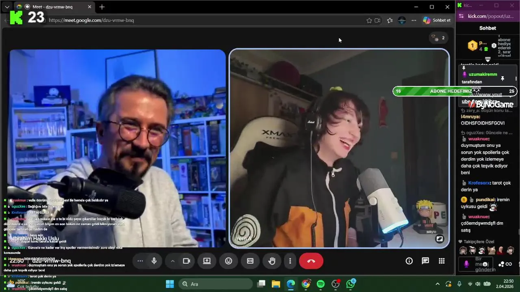Click uzumakiremm username in pinned message
The image size is (520, 292).
pyautogui.click(x=483, y=74)
